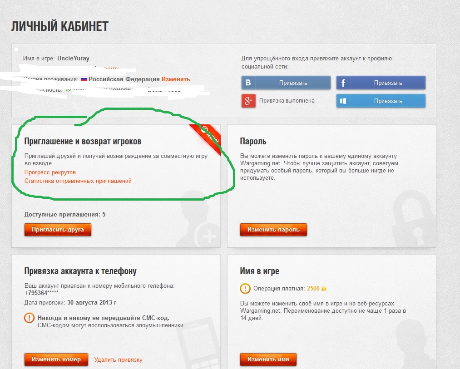Click Пригласить друга button
Viewport: 460px width, 369px height.
point(58,229)
